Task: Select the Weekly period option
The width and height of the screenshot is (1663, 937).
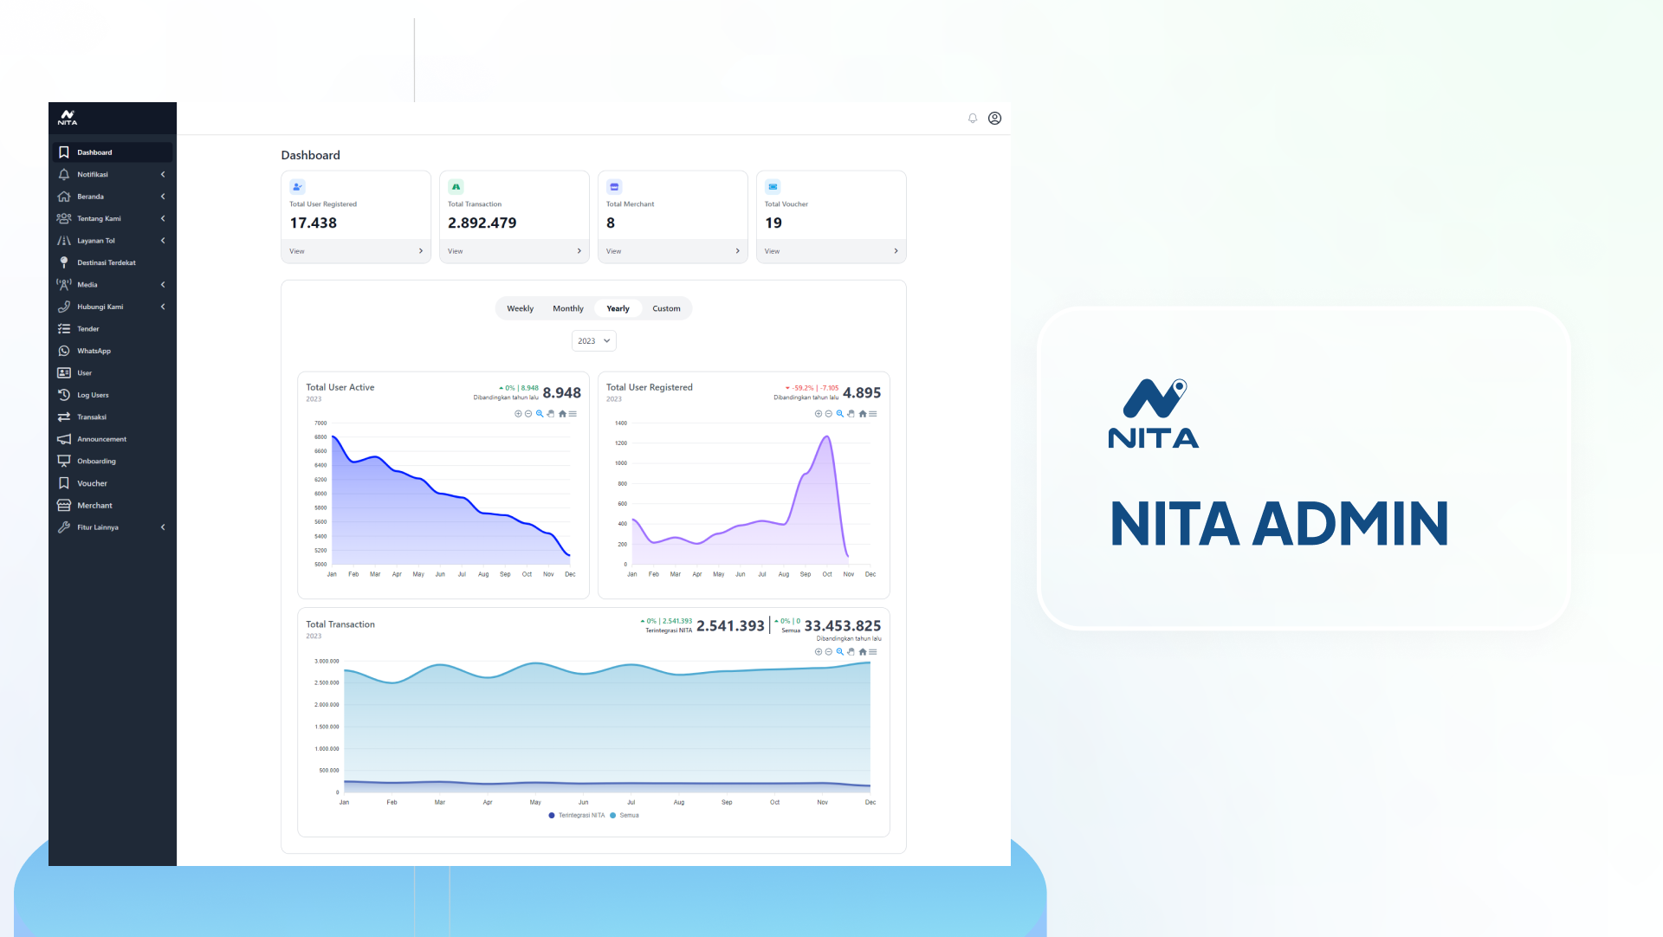Action: click(x=520, y=308)
